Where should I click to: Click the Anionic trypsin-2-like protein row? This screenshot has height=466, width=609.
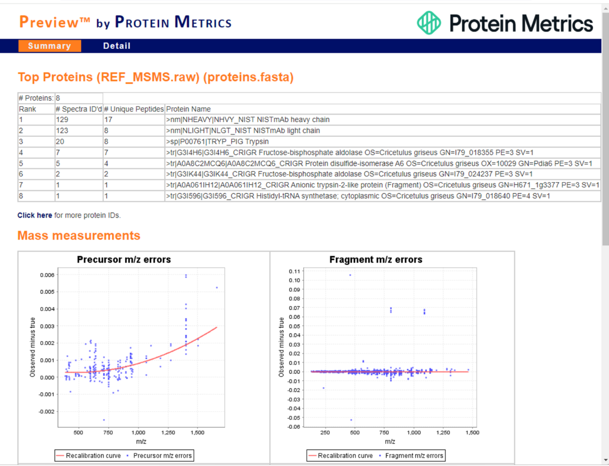pyautogui.click(x=309, y=185)
